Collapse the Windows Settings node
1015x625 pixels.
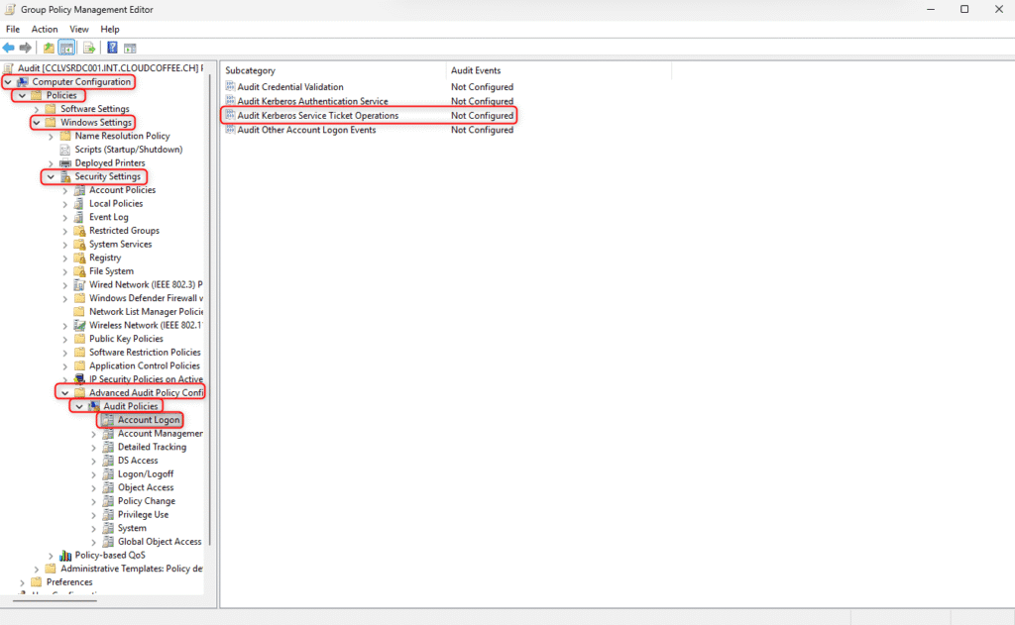click(37, 123)
